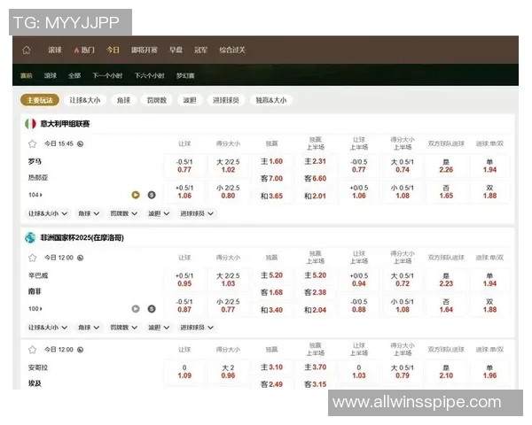Screen dimensions: 532x425
Task: Expand 角球 dropdown under 罗马 match
Action: coord(89,213)
